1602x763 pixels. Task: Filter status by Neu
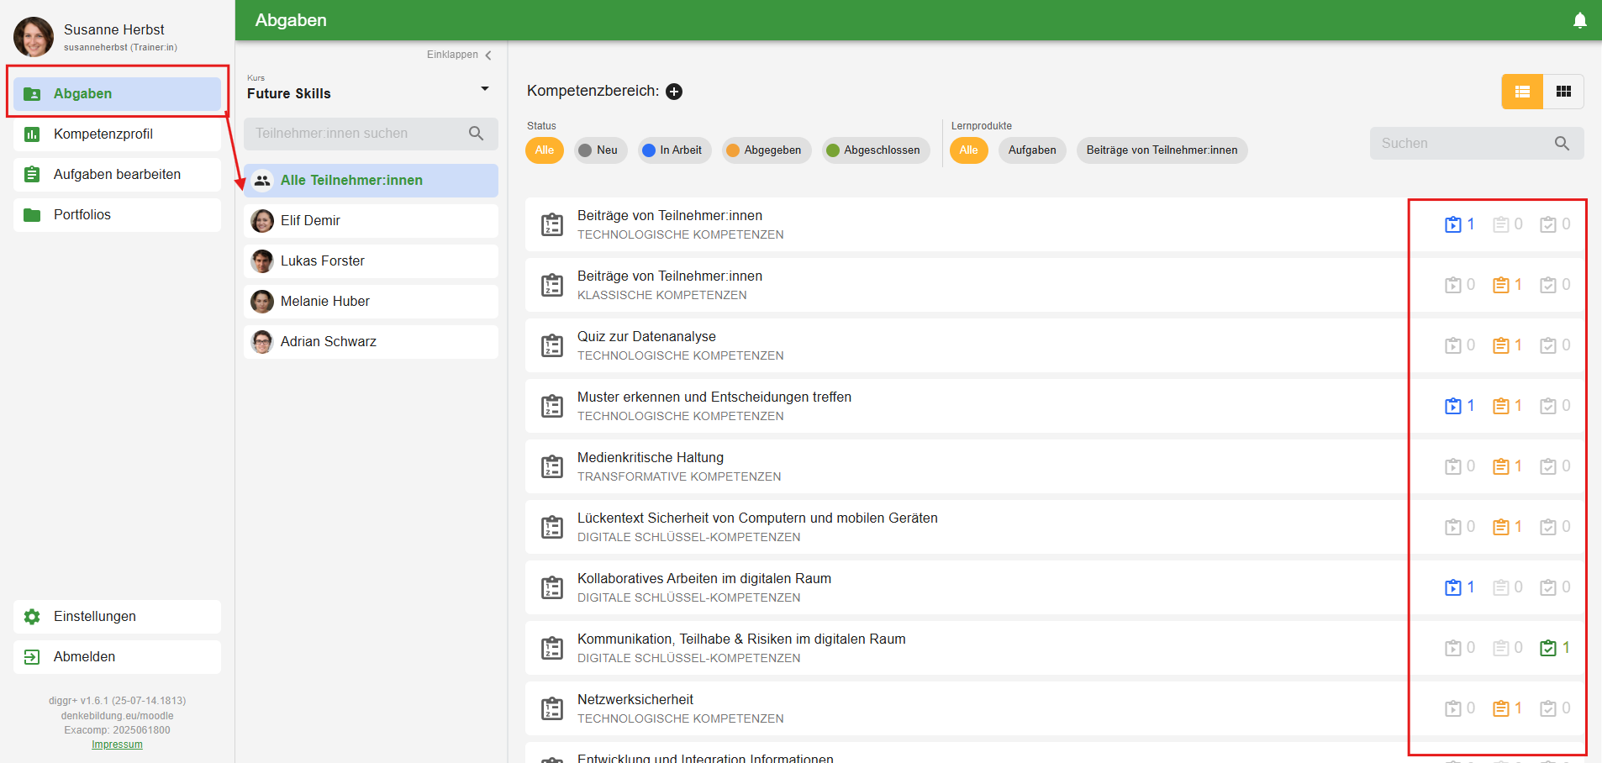pos(599,150)
